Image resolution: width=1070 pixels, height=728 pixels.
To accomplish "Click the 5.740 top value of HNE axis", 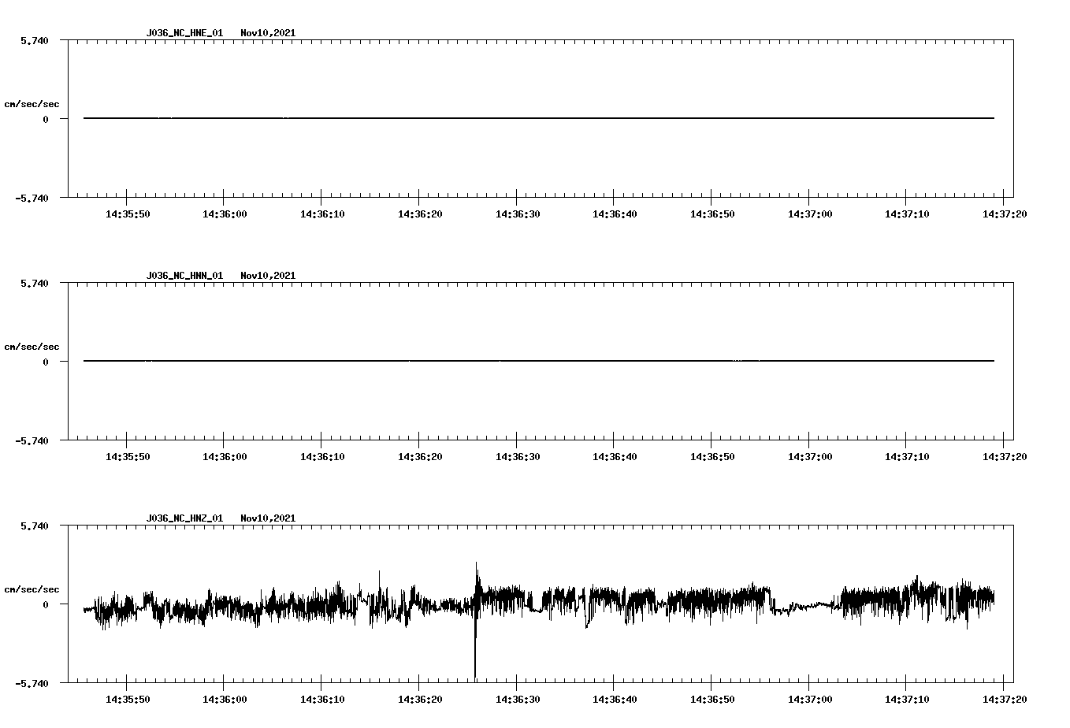I will (x=35, y=40).
